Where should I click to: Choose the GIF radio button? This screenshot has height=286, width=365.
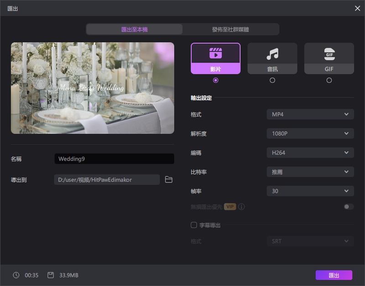click(329, 80)
